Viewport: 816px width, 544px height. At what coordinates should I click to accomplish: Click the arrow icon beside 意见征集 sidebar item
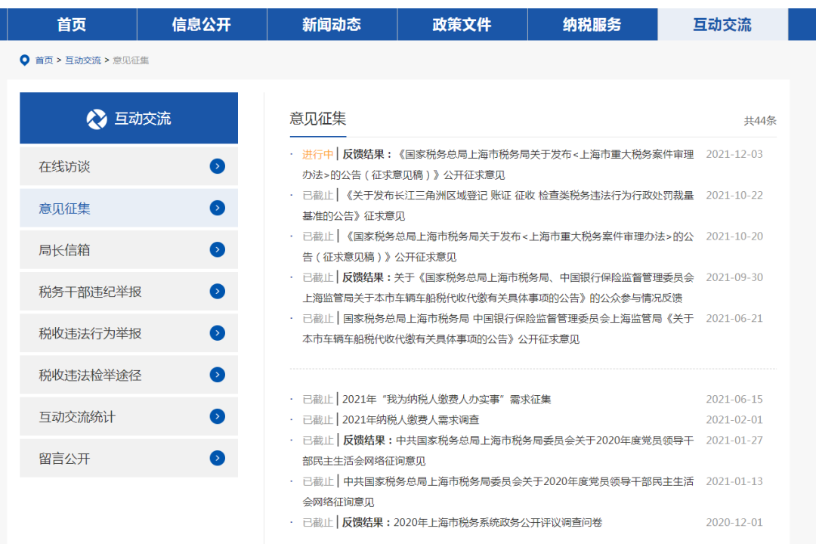click(218, 209)
